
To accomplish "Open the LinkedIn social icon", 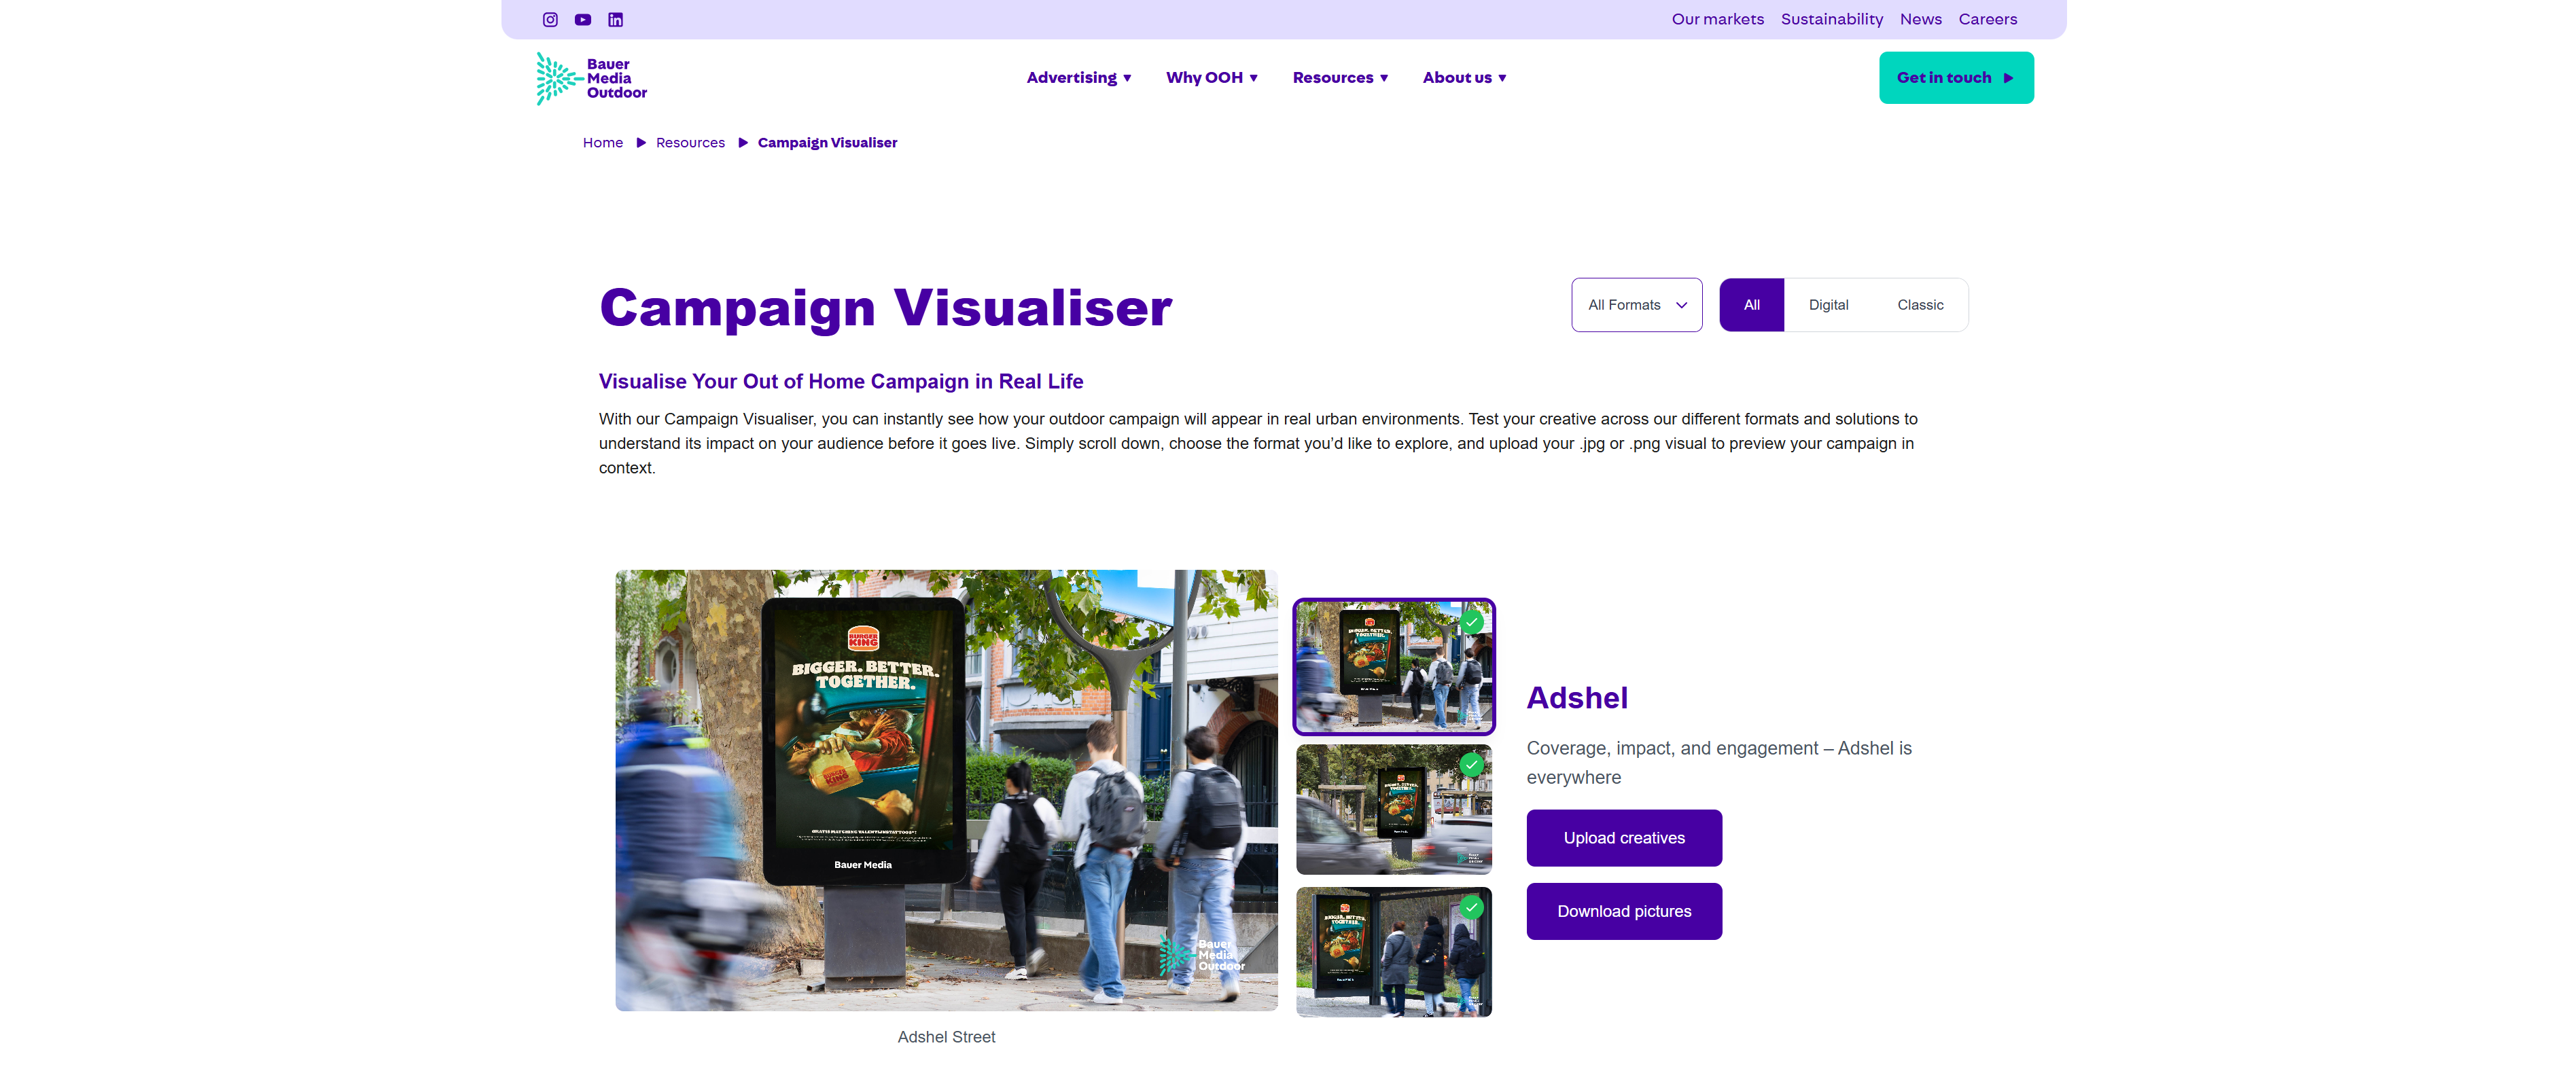I will [x=616, y=20].
